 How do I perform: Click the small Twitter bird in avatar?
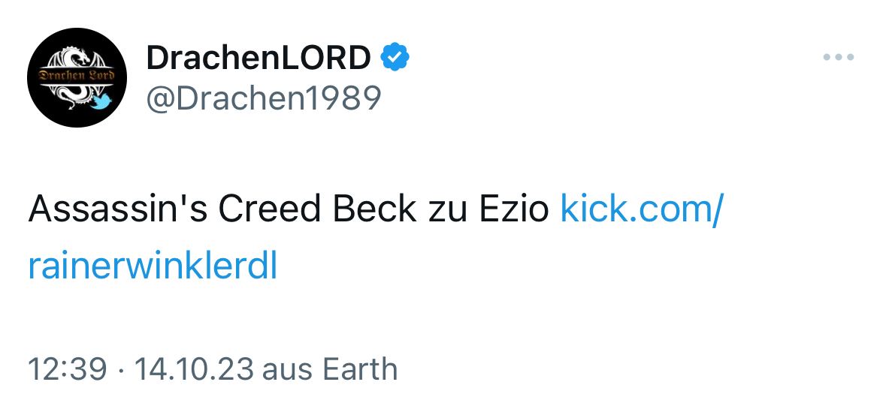pos(102,101)
